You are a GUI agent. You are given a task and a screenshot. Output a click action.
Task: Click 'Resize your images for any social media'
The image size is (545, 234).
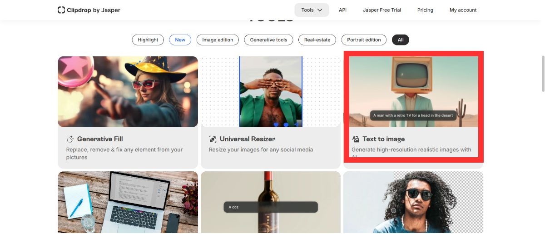pos(261,149)
